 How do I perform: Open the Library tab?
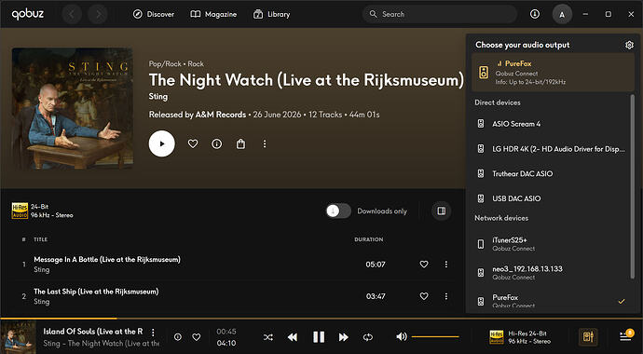271,14
